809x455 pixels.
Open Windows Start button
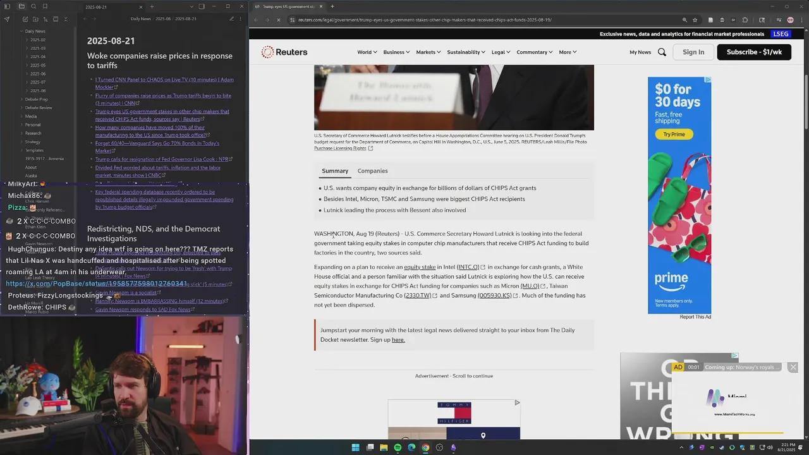355,447
